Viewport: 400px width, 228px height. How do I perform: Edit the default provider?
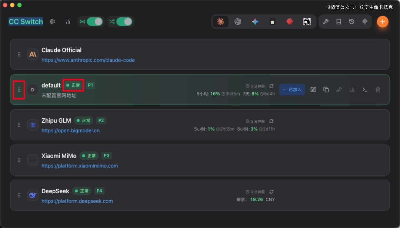coord(313,89)
